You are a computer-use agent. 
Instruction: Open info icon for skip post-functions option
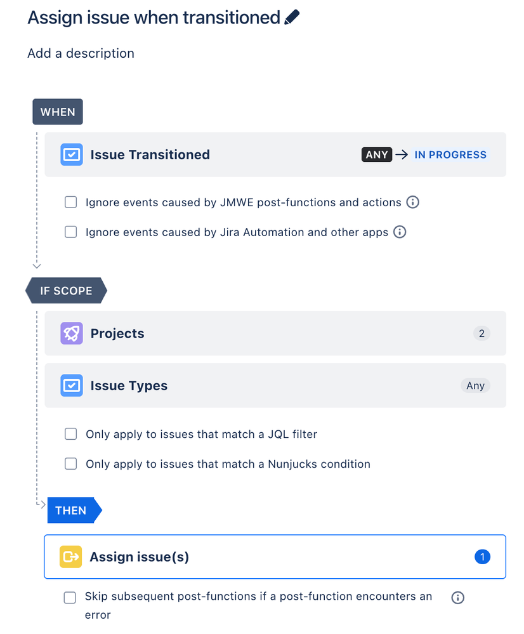[457, 597]
